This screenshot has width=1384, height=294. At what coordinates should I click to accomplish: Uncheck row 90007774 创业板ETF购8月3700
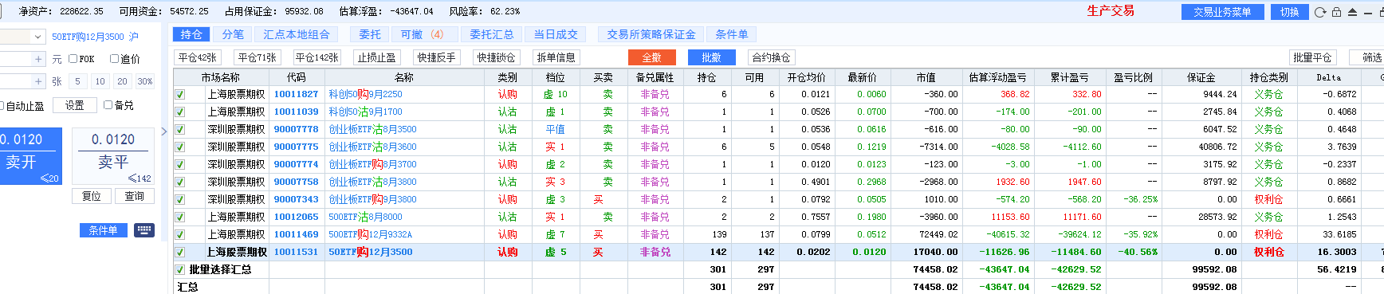coord(180,164)
